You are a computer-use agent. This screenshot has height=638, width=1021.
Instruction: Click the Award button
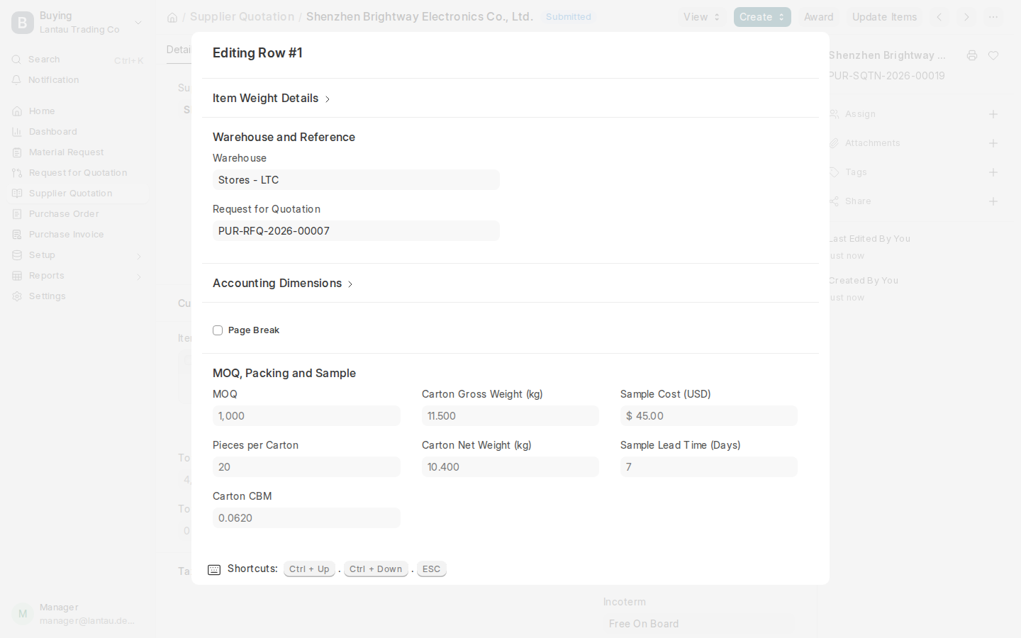pyautogui.click(x=819, y=17)
